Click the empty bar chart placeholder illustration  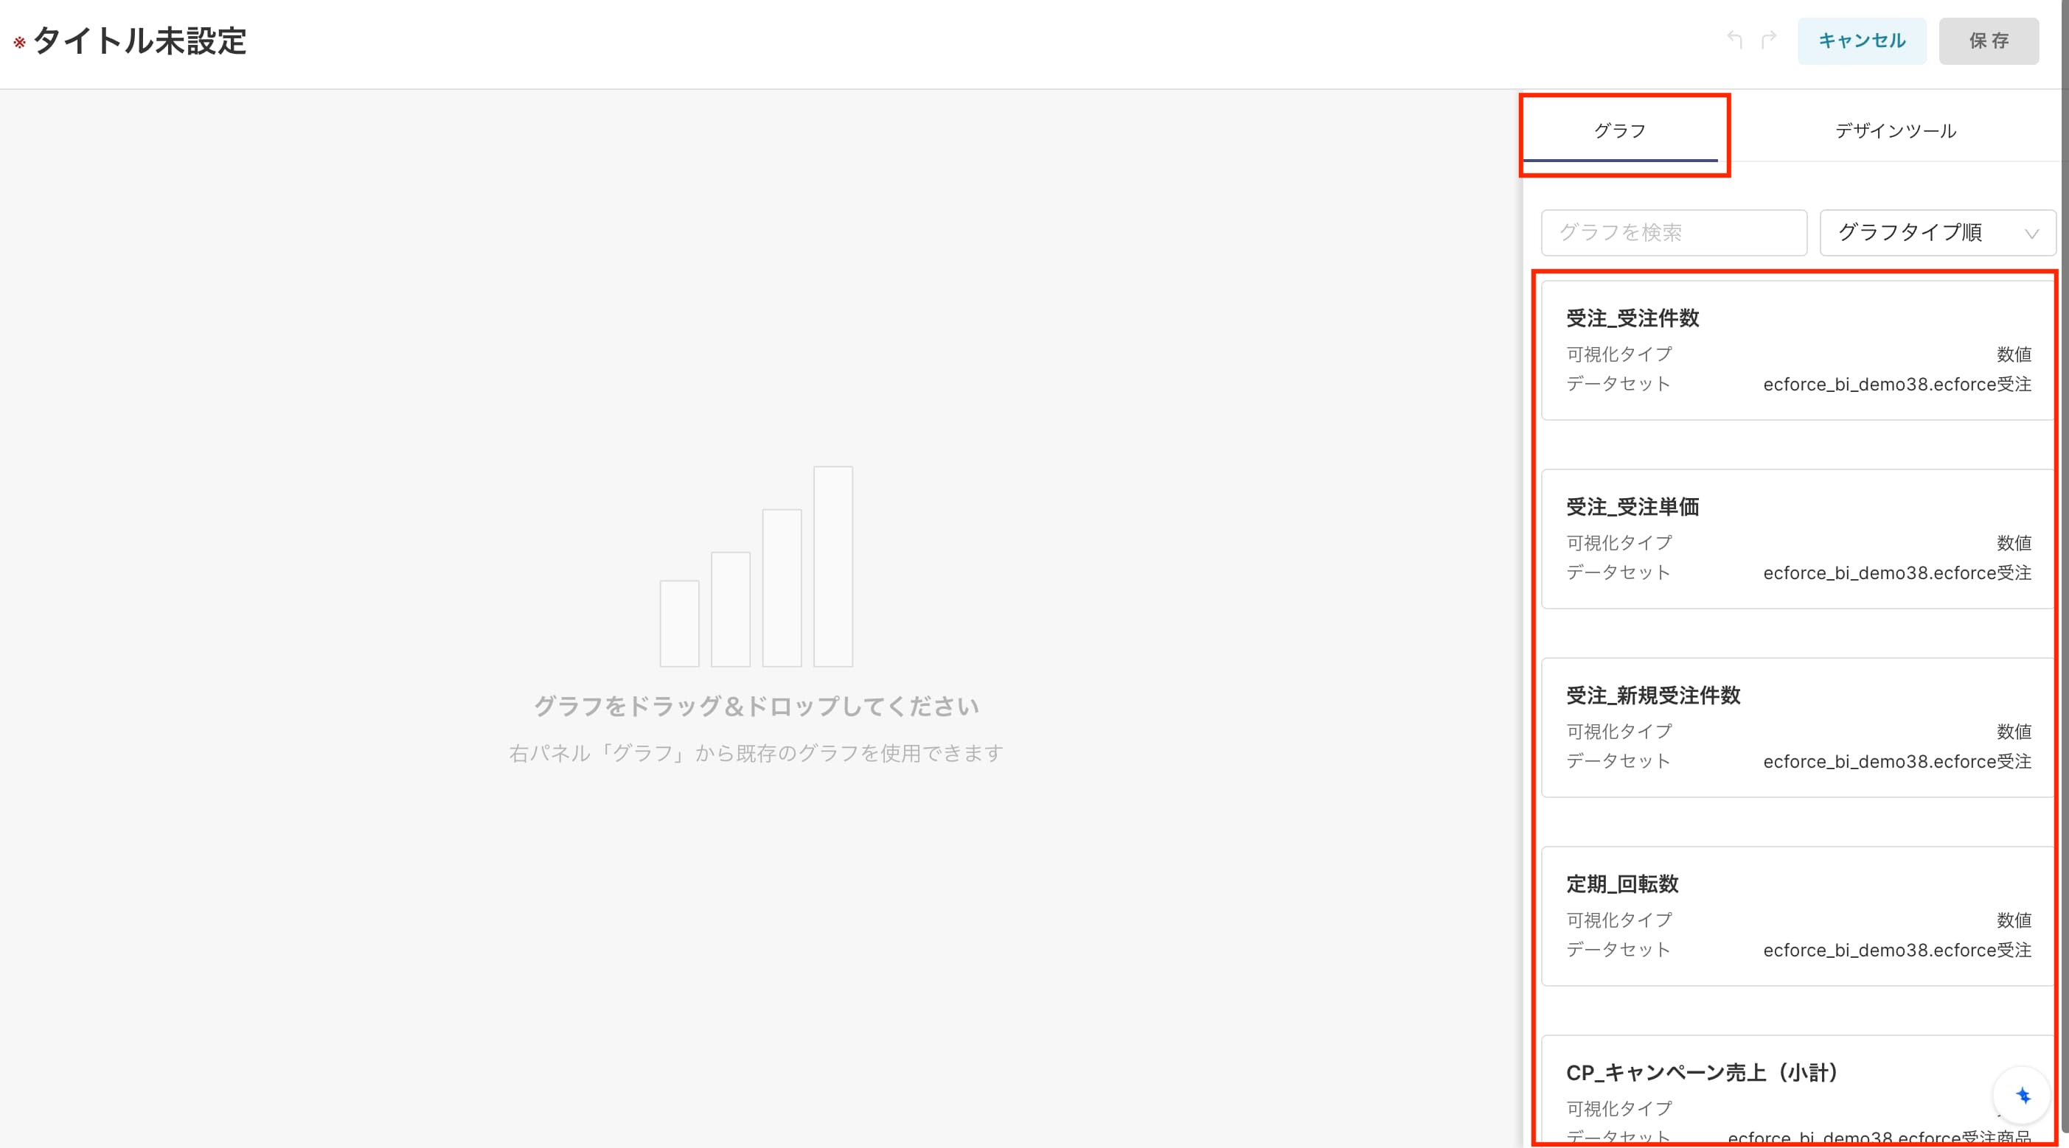[756, 567]
